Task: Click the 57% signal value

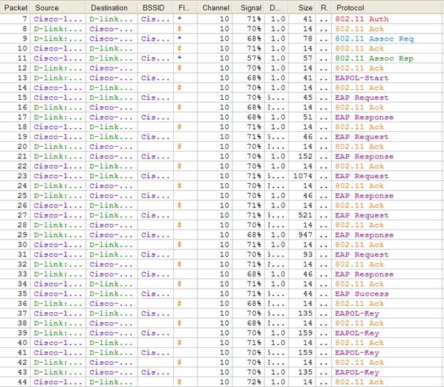Action: click(251, 58)
